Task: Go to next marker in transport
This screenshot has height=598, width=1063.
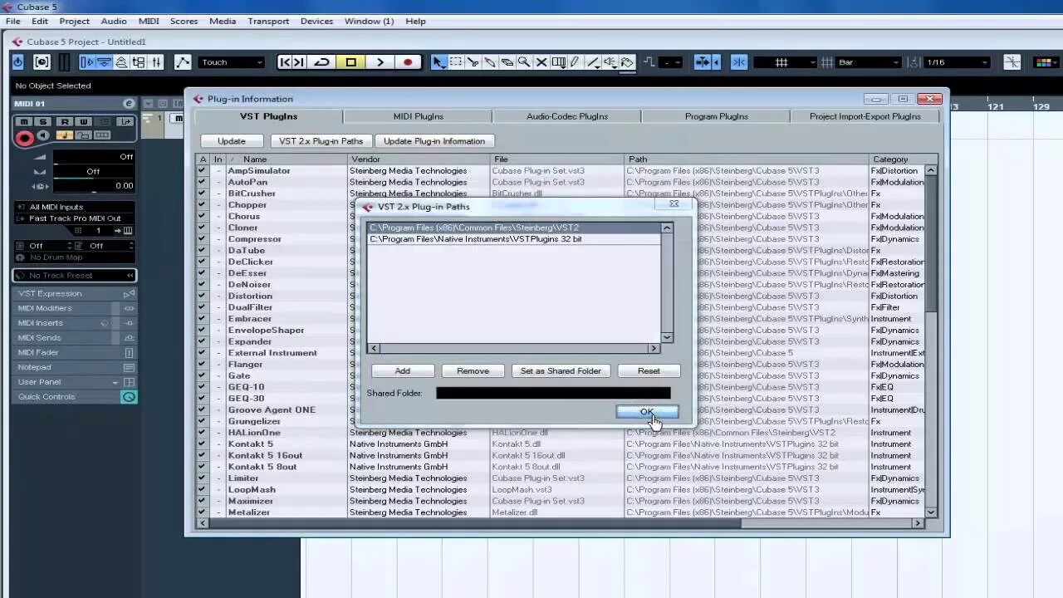Action: pyautogui.click(x=299, y=62)
